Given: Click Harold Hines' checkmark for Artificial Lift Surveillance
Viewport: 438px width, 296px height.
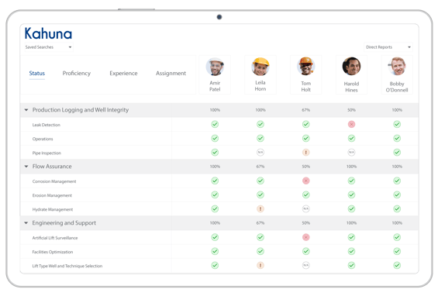Looking at the screenshot, I should coord(351,237).
